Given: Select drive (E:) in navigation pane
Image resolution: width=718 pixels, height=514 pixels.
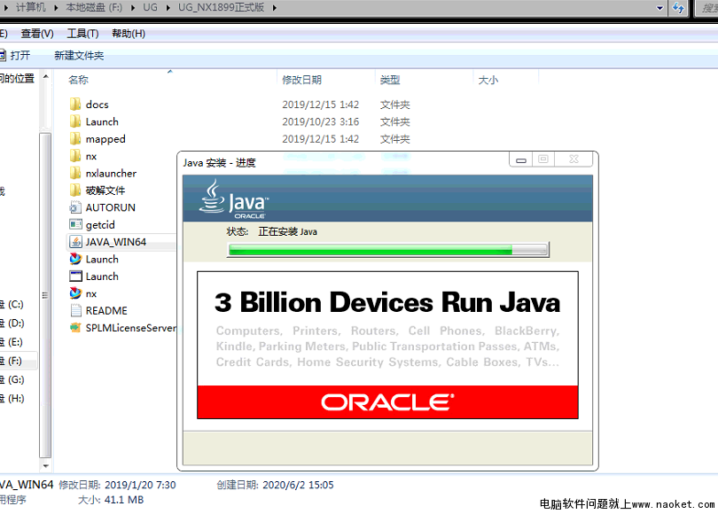Looking at the screenshot, I should 12,342.
